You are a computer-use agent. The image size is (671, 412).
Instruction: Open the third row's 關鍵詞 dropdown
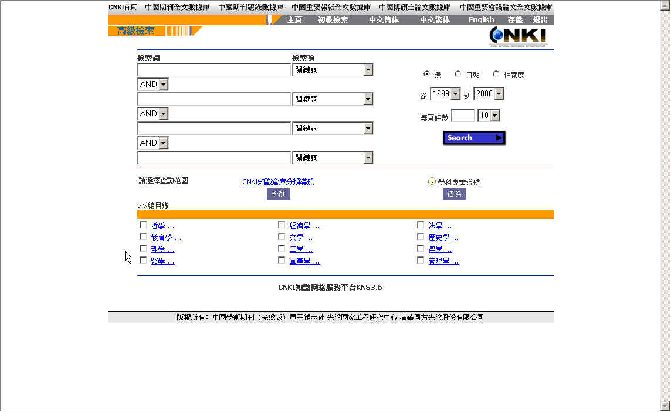[x=333, y=129]
